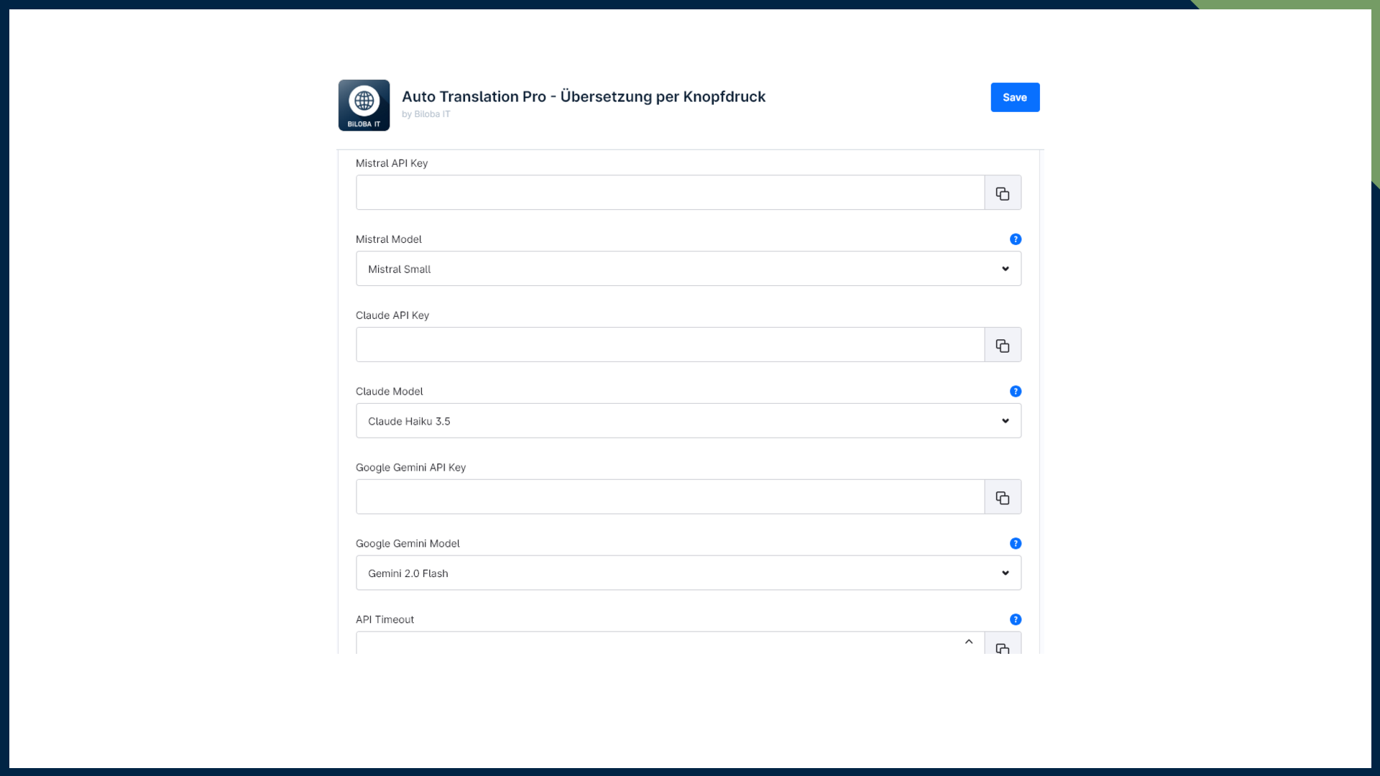Show help for Google Gemini Model

[1015, 544]
